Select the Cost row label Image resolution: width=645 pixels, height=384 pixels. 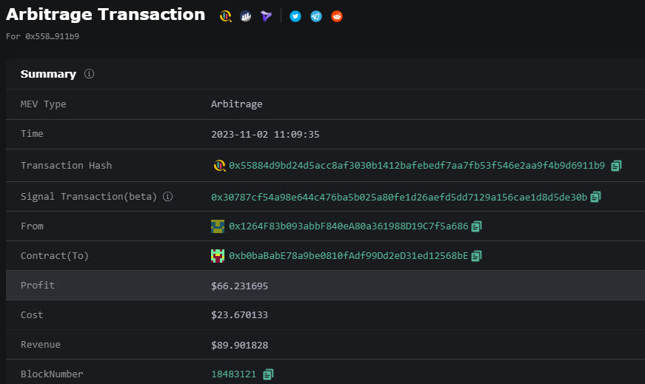pyautogui.click(x=32, y=315)
